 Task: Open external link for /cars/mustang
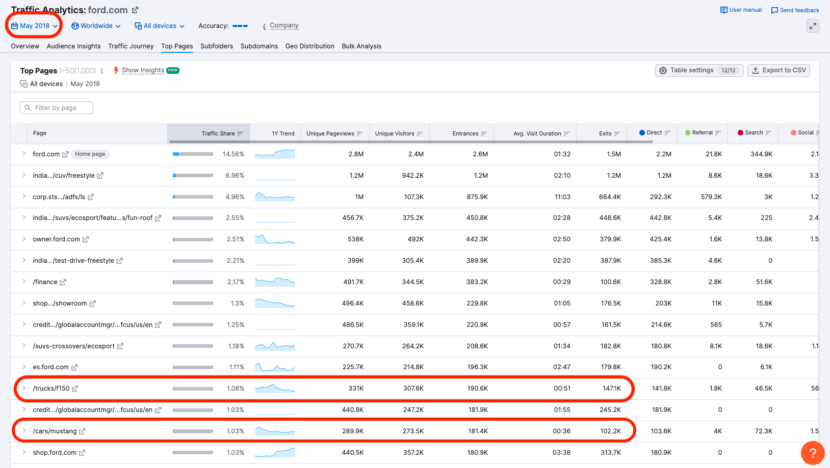tap(82, 431)
